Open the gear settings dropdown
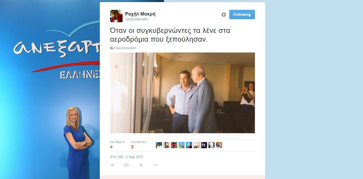 click(x=224, y=15)
